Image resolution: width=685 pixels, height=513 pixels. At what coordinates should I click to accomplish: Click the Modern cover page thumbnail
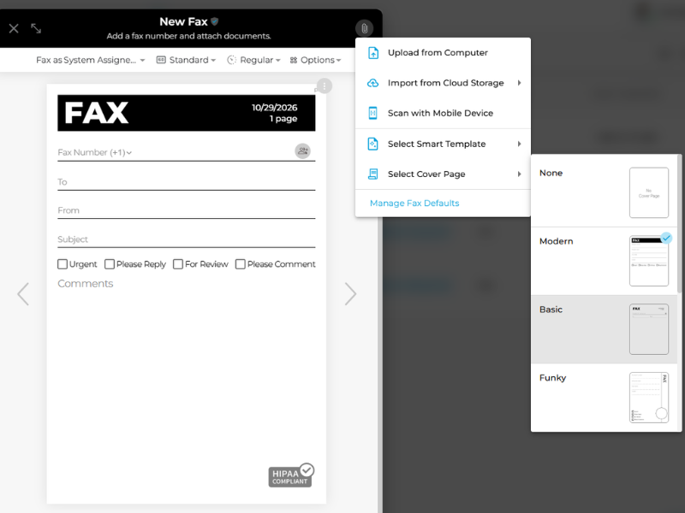[649, 261]
